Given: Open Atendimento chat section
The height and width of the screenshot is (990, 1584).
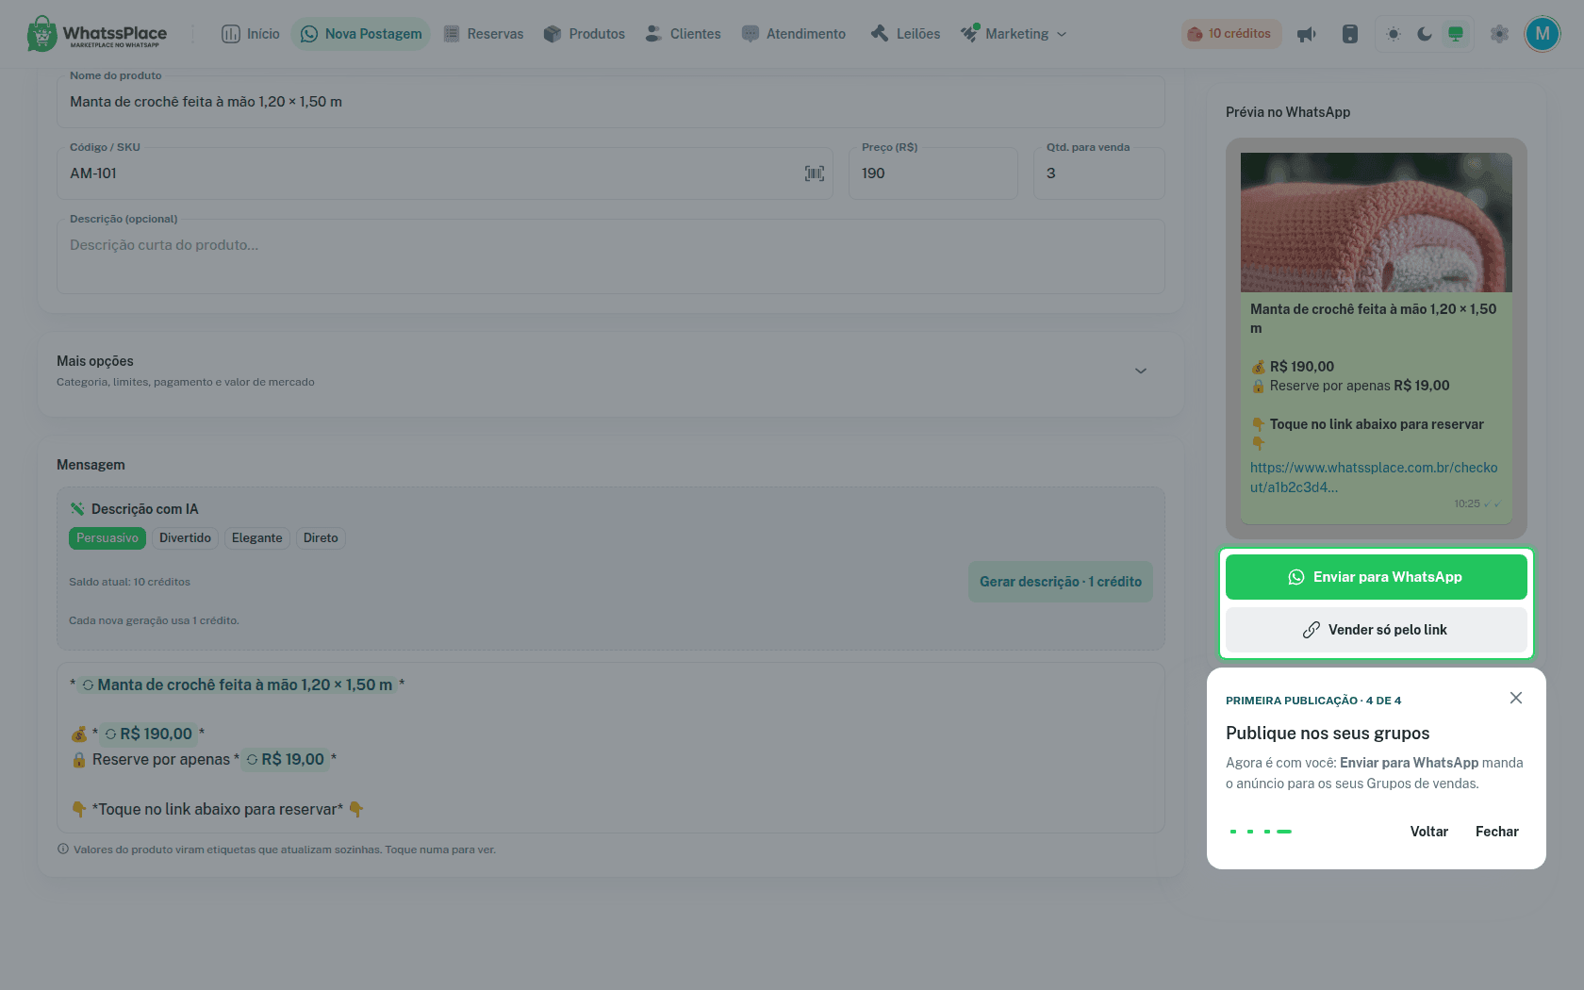Looking at the screenshot, I should click(794, 34).
